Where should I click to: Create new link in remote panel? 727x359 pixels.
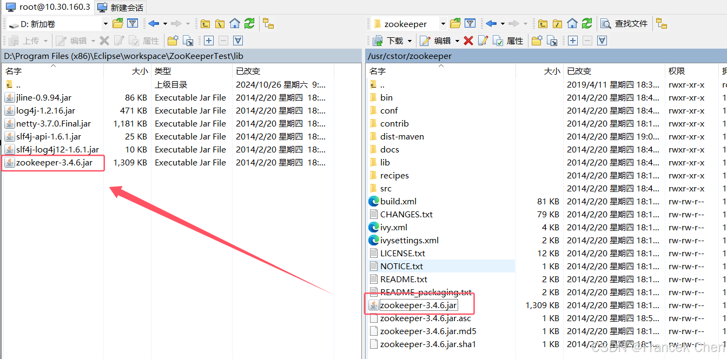(552, 41)
